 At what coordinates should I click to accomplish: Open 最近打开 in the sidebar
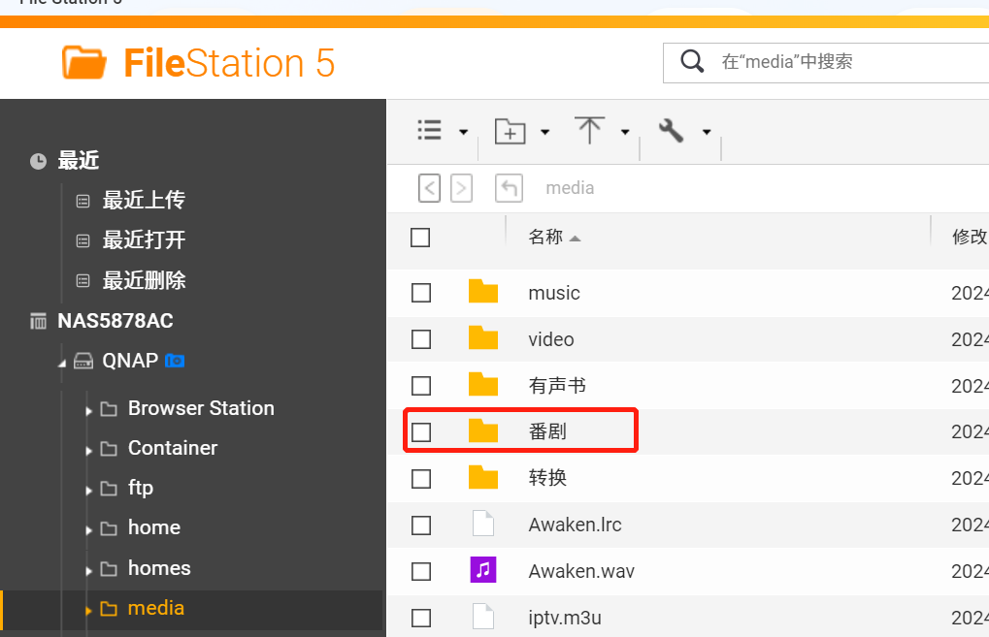[x=144, y=240]
